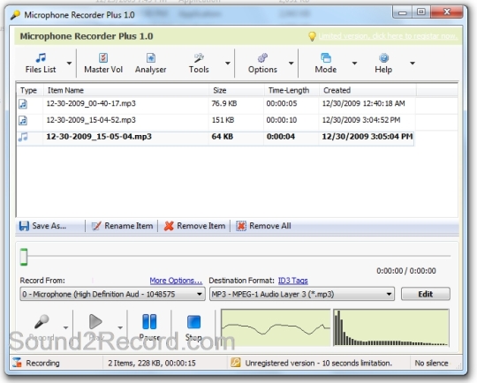Click the 12/30/2009 12:40:18 AM created cell

tap(364, 103)
